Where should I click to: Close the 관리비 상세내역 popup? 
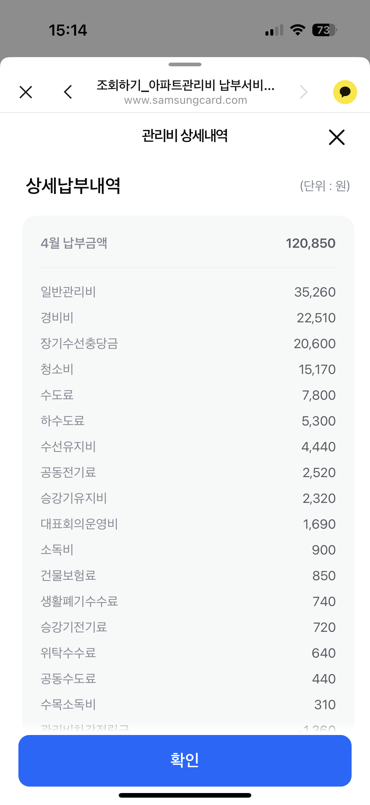coord(336,137)
